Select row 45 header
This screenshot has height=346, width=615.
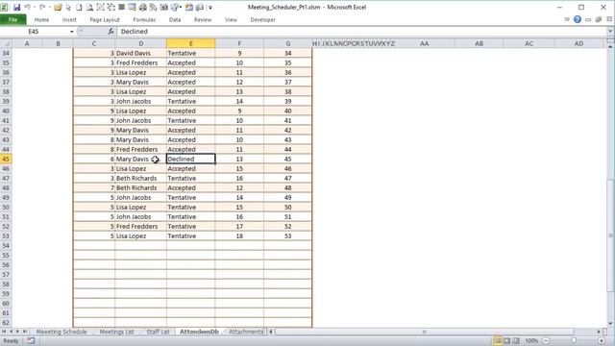tap(6, 159)
